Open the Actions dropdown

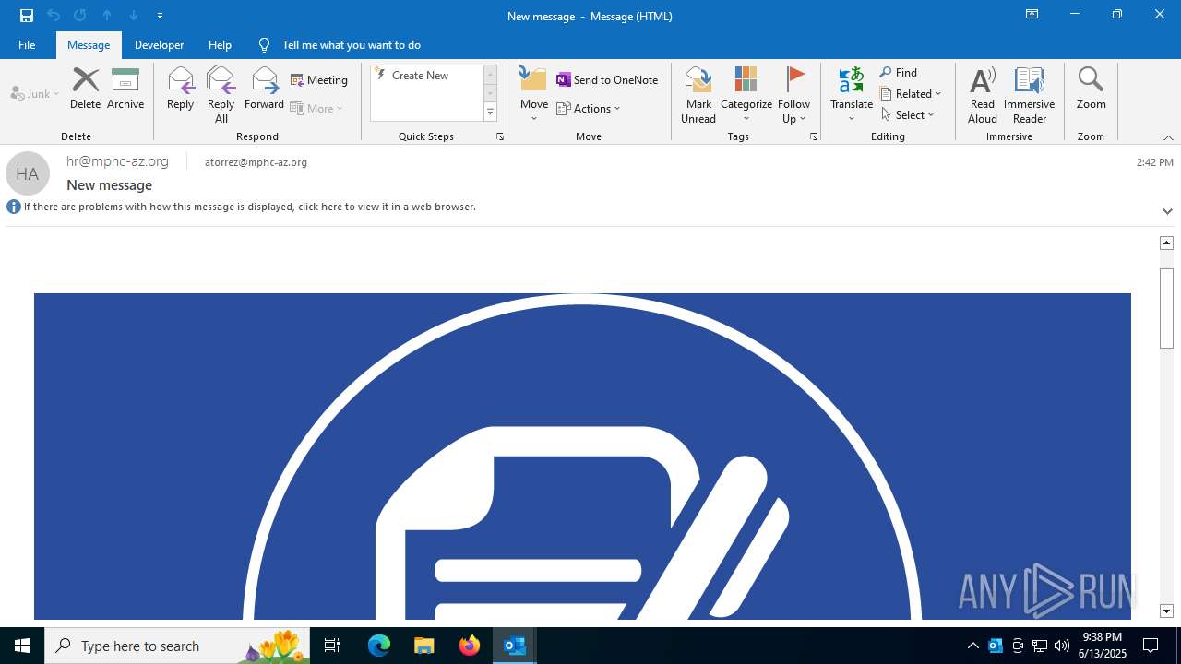(x=589, y=108)
